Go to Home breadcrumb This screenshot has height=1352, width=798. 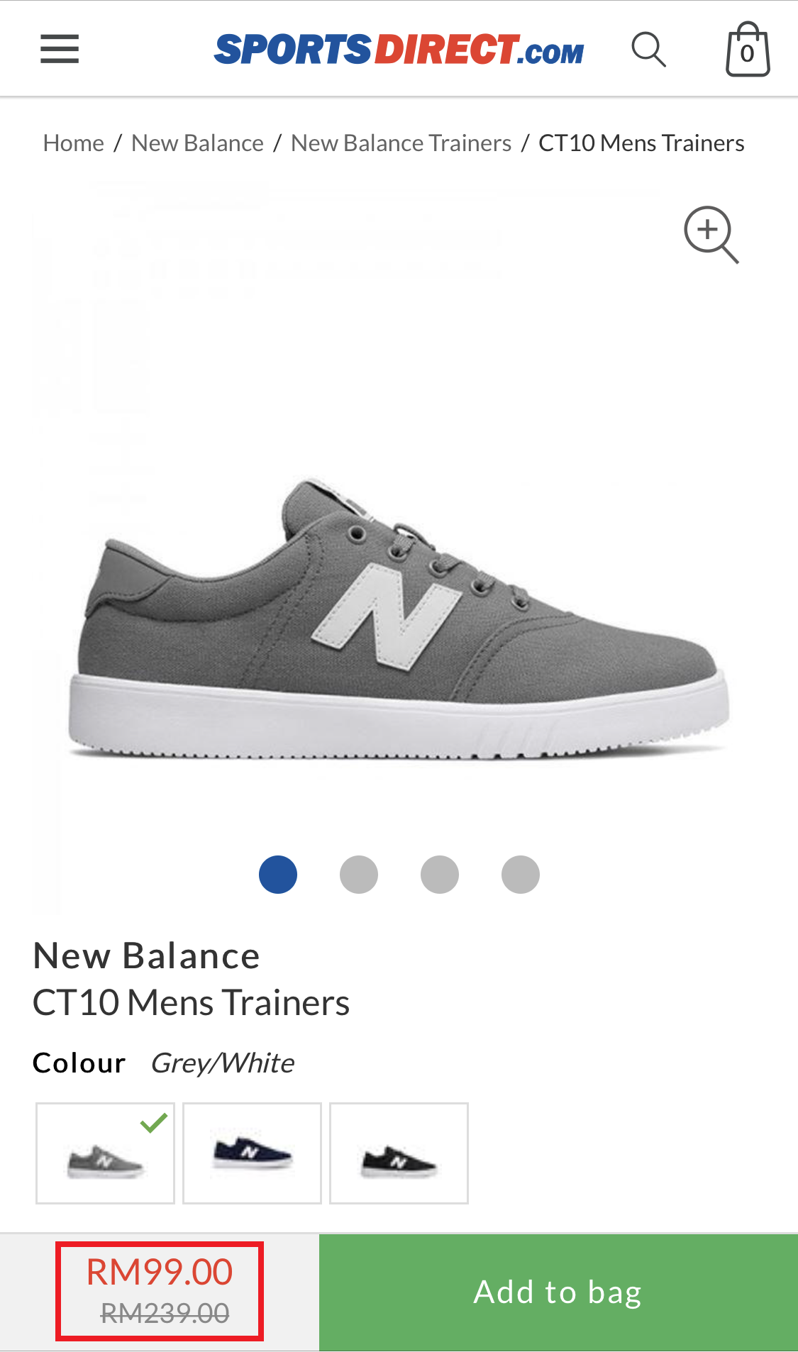(74, 143)
